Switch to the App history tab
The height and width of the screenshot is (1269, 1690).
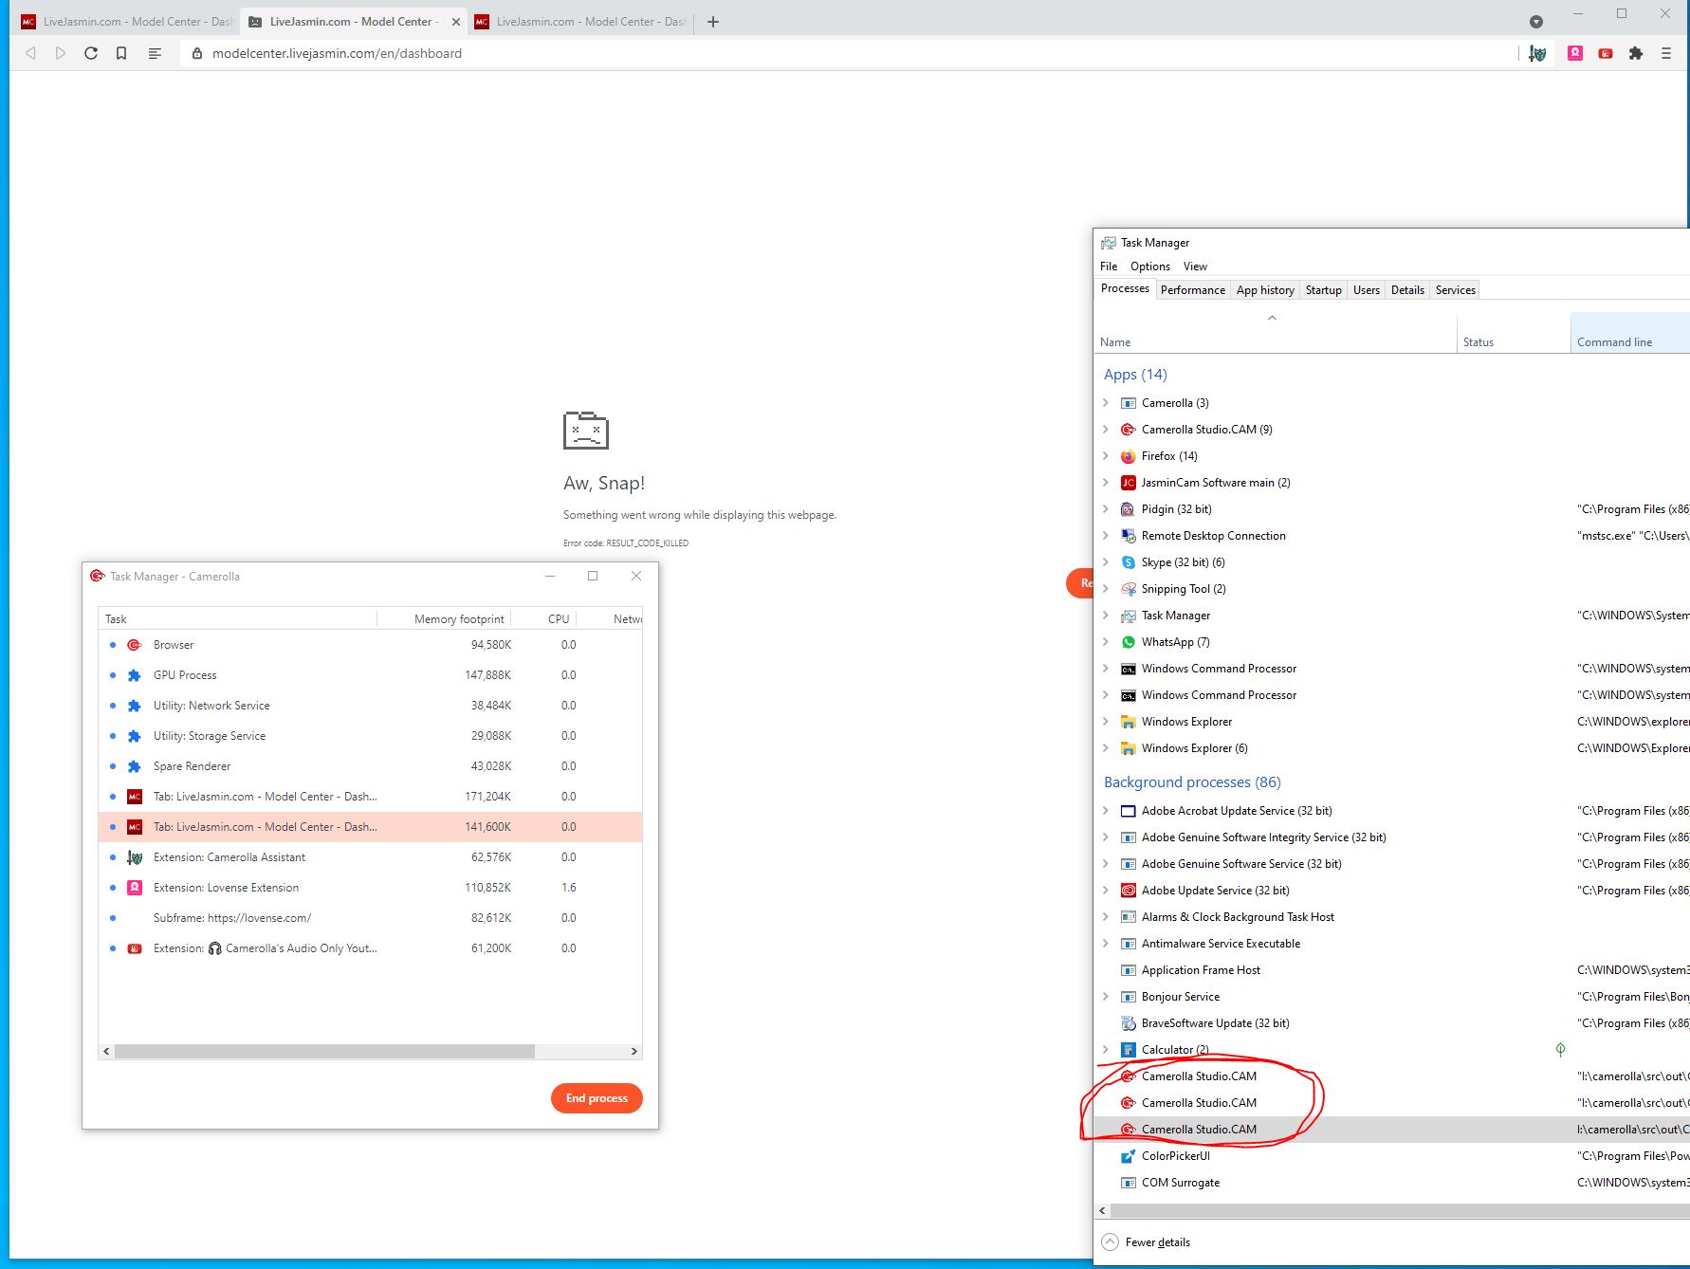point(1265,290)
